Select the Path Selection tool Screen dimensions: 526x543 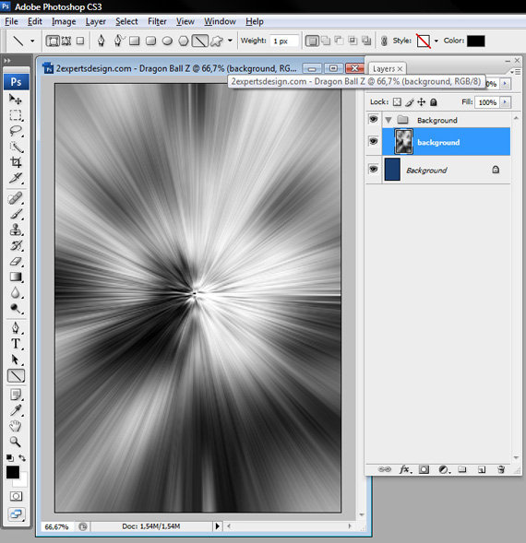pos(16,360)
